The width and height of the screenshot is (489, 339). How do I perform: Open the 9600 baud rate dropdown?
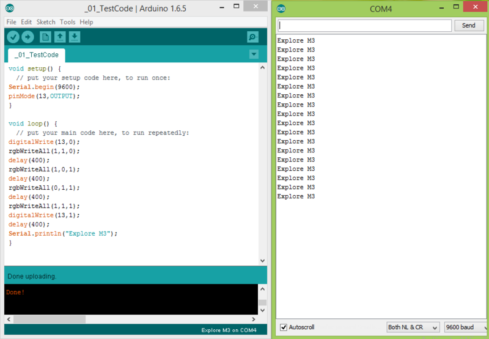pyautogui.click(x=466, y=327)
